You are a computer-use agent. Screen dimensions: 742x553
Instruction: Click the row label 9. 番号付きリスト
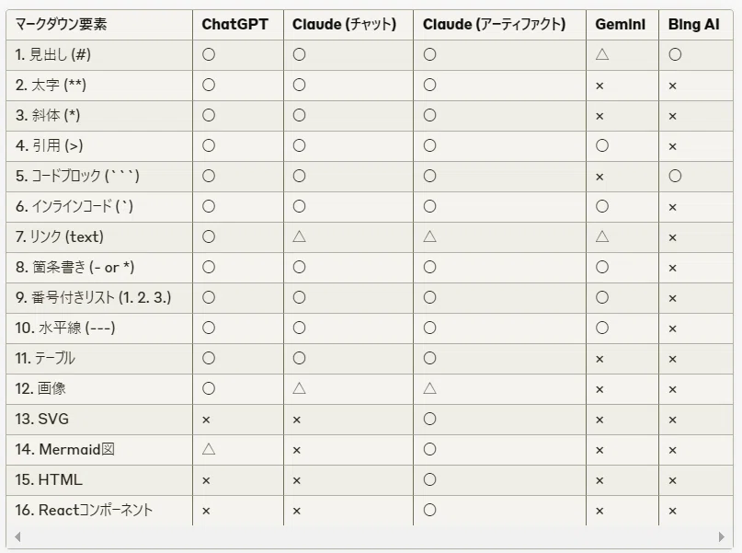click(x=93, y=297)
